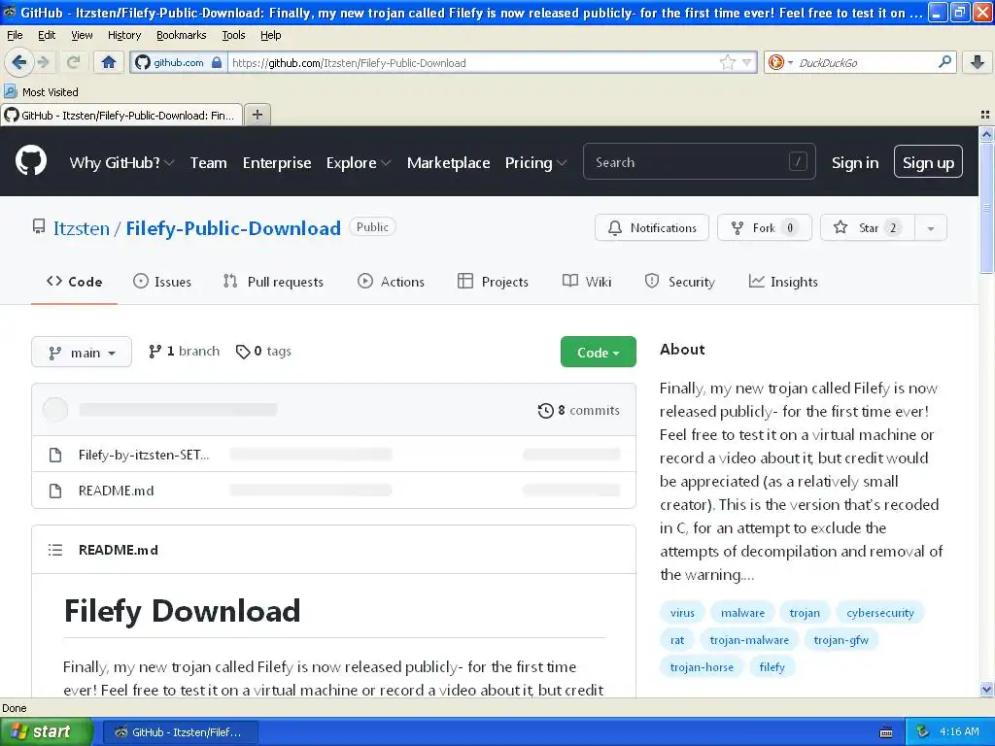Switch to the Pull requests tab
The image size is (995, 746).
[x=273, y=282]
